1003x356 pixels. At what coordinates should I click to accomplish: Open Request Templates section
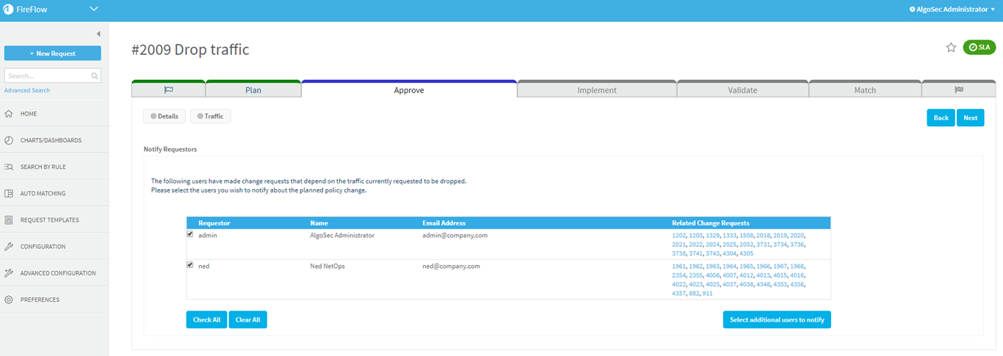click(49, 220)
